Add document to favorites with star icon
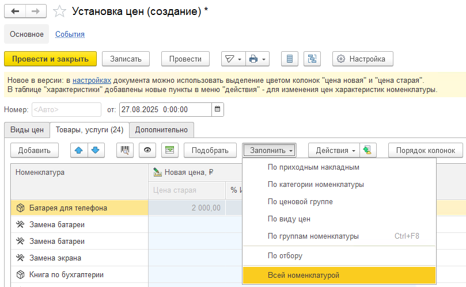Viewport: 466px width, 287px height. pos(59,12)
